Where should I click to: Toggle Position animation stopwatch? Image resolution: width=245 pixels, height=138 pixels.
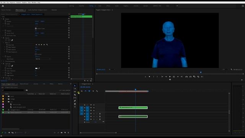point(5,21)
